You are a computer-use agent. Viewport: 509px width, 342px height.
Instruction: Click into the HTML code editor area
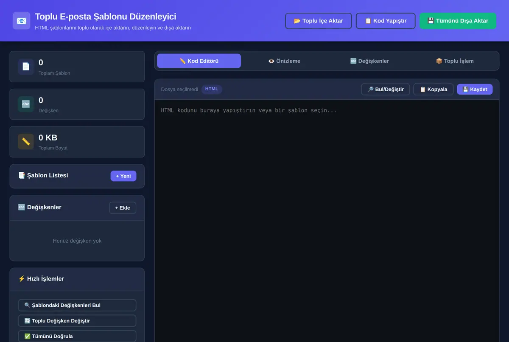(x=327, y=221)
